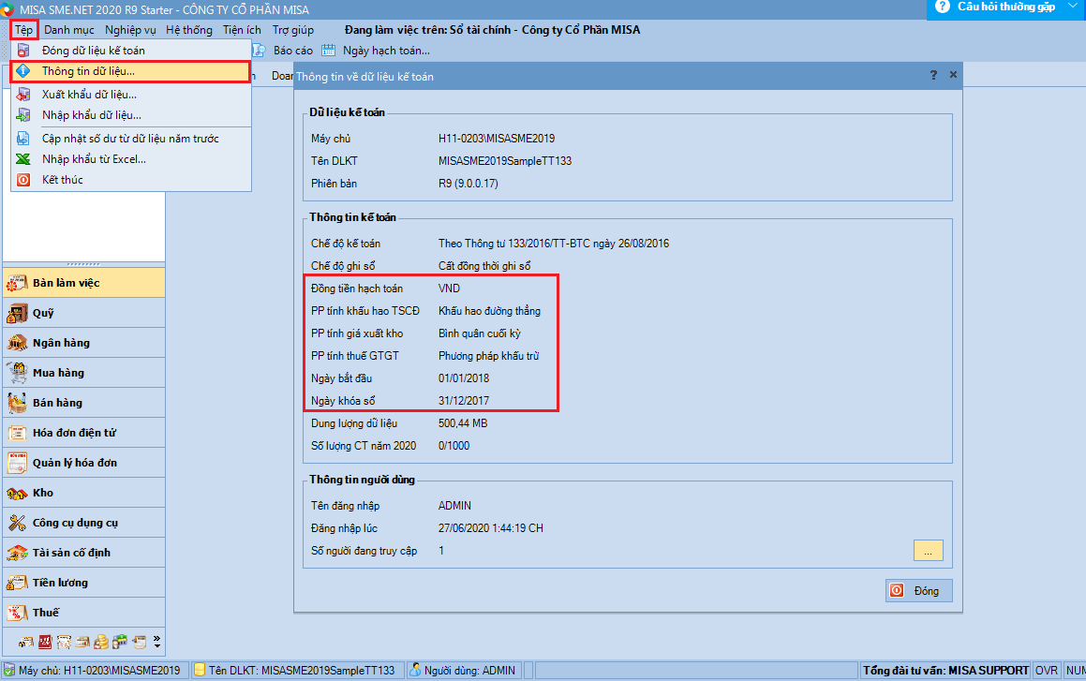1086x681 pixels.
Task: Click the red Kết thúc power icon
Action: [23, 180]
